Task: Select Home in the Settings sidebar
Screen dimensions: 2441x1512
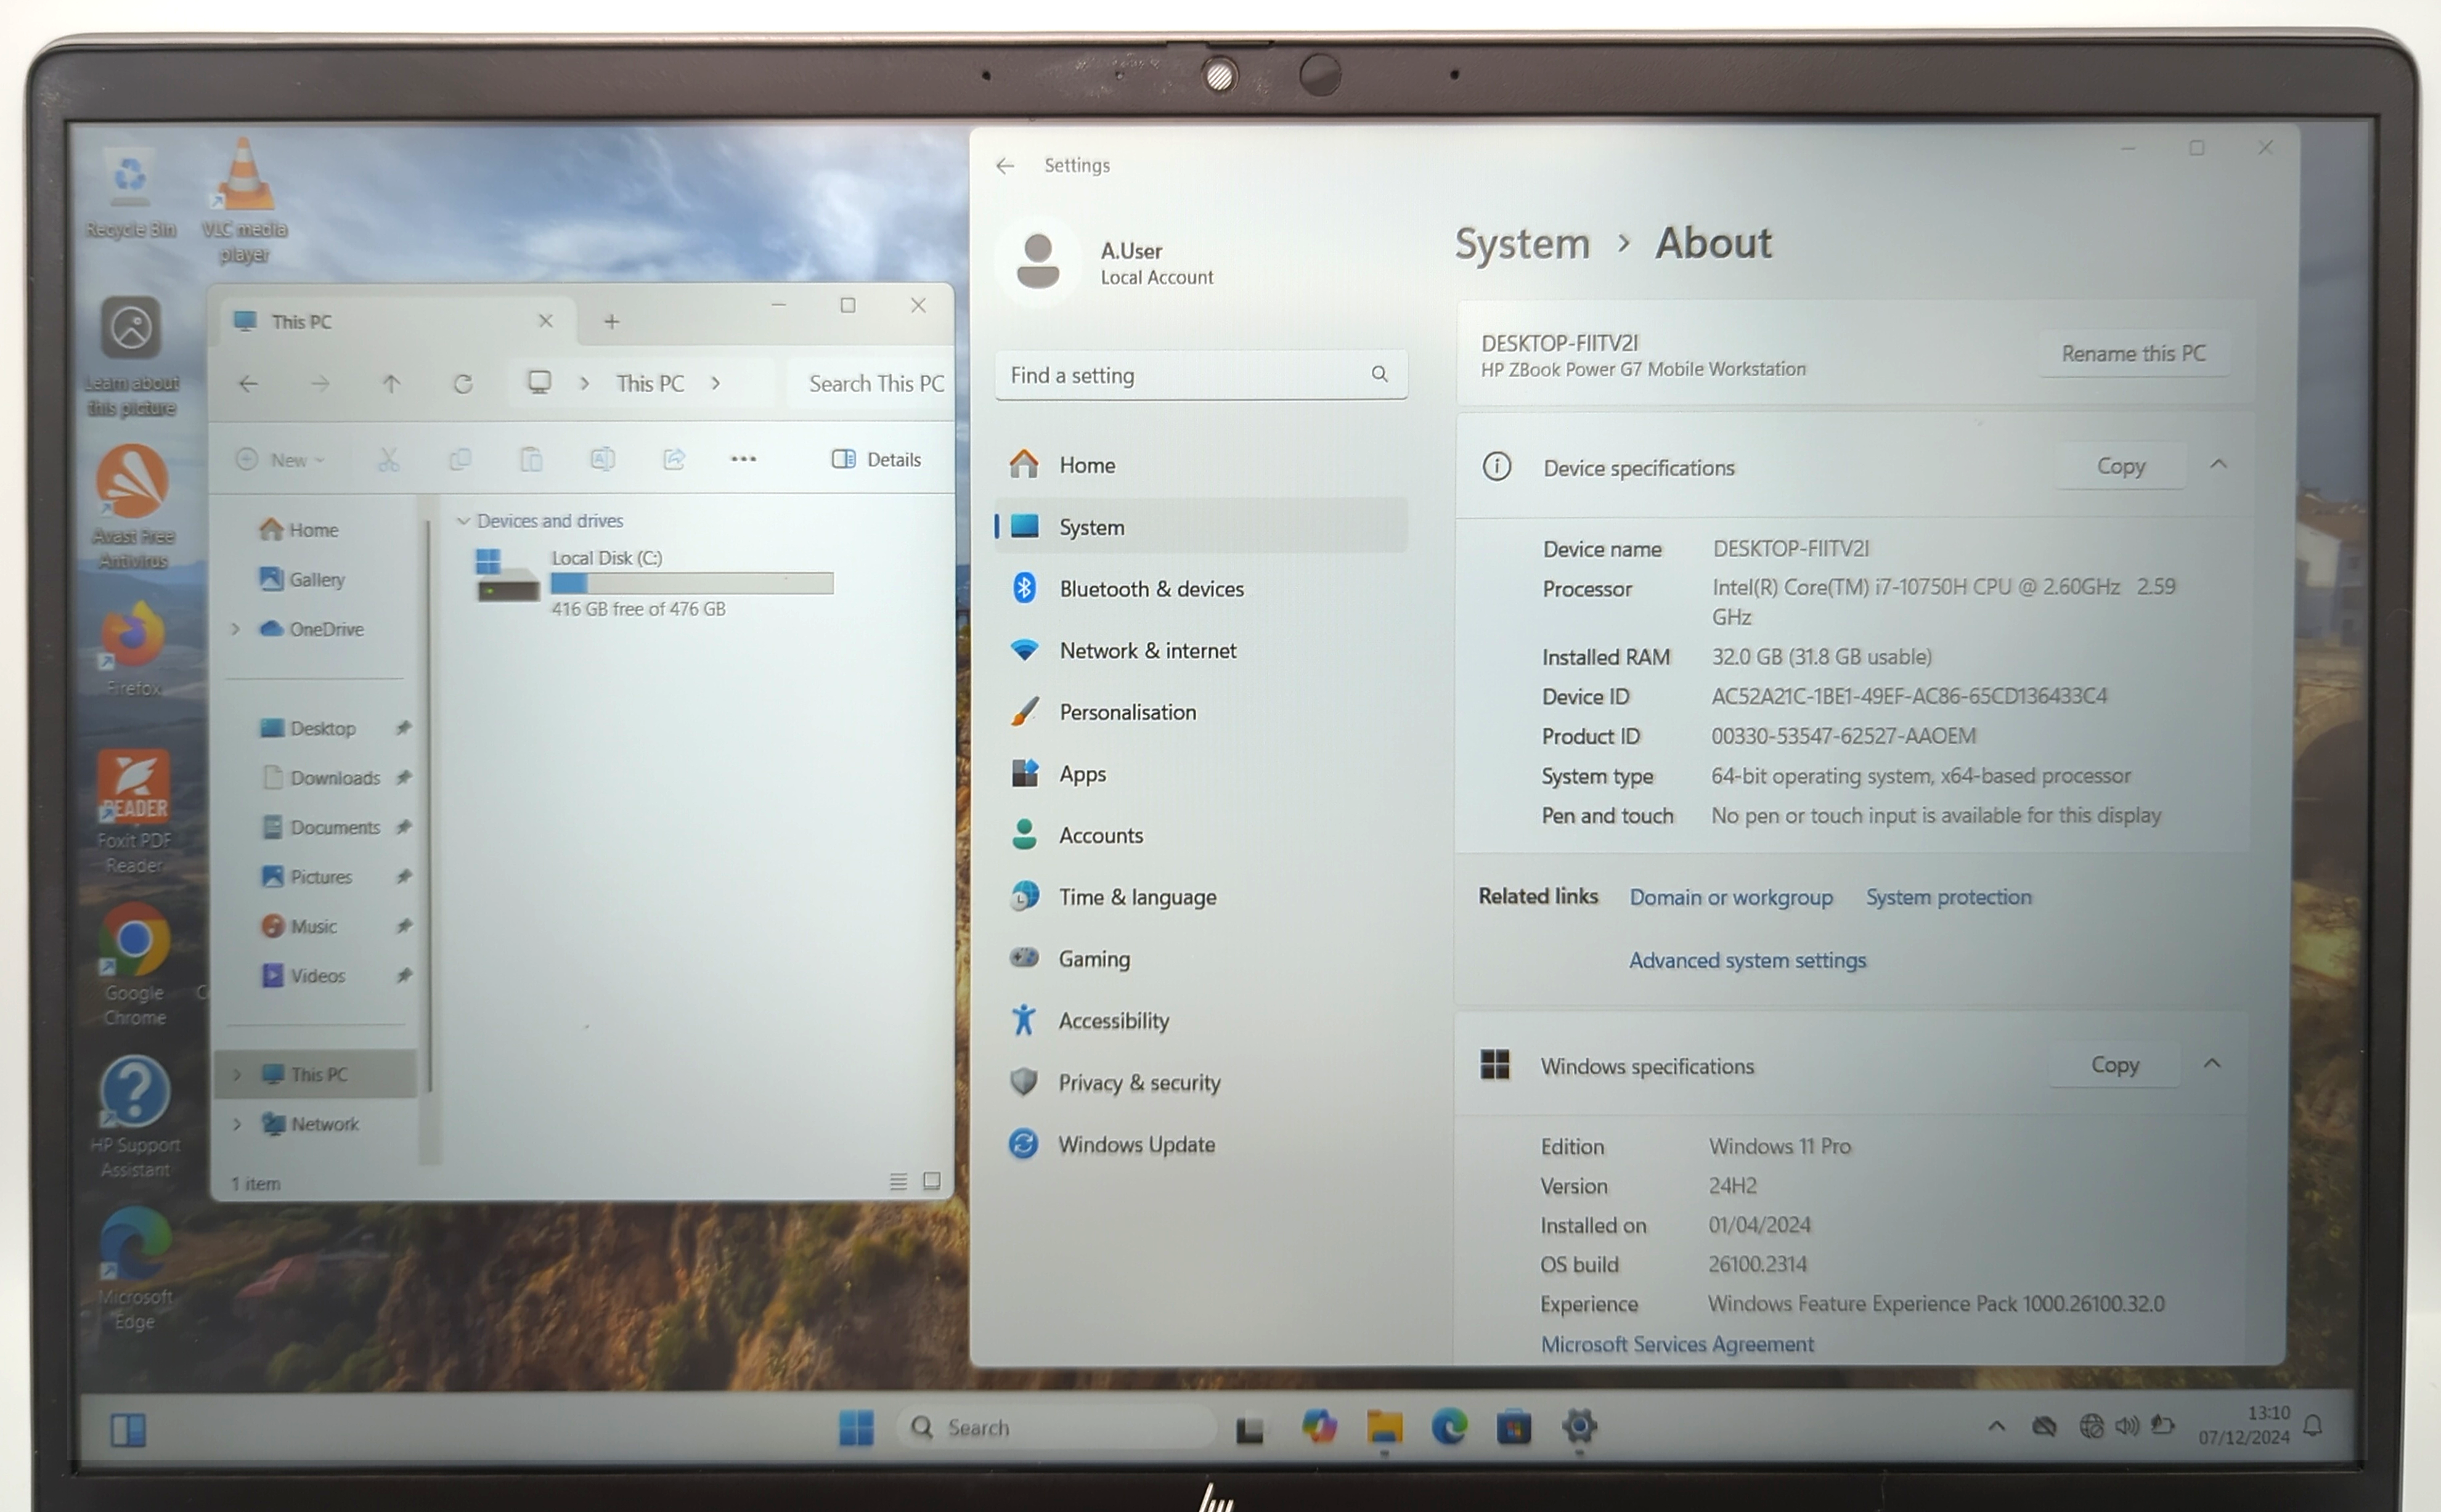Action: tap(1201, 465)
